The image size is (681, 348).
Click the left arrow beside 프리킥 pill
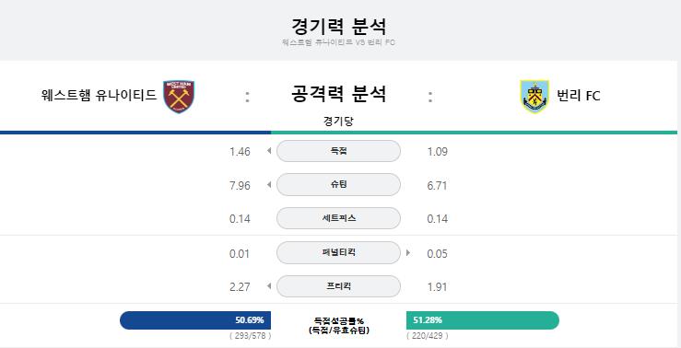point(269,286)
